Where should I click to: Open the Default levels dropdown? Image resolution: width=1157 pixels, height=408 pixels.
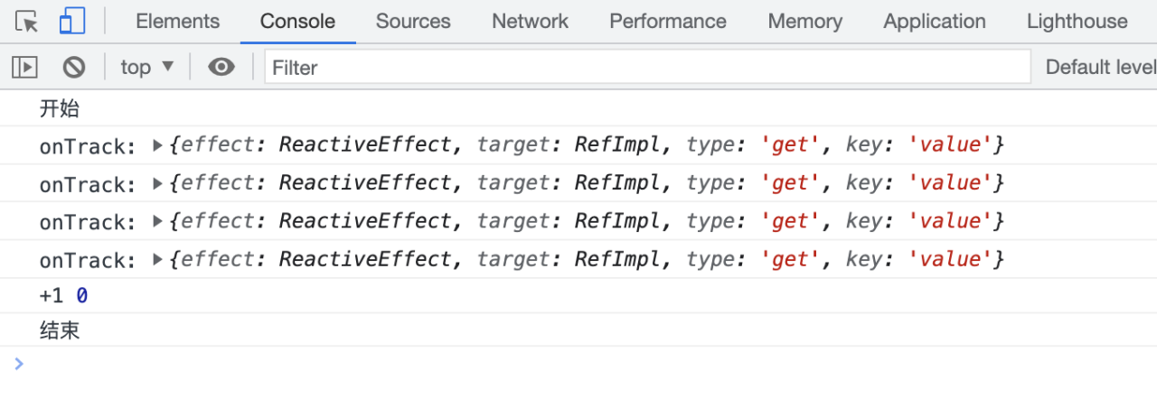(1100, 67)
